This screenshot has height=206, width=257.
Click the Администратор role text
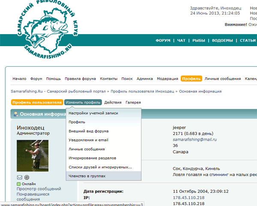(x=33, y=133)
